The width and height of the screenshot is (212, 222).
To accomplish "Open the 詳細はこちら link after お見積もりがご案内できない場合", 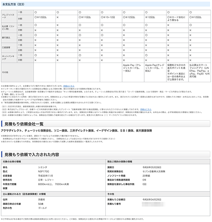I will 69,86.
